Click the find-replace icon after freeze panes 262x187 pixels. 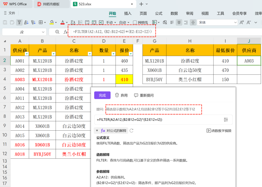click(165, 22)
